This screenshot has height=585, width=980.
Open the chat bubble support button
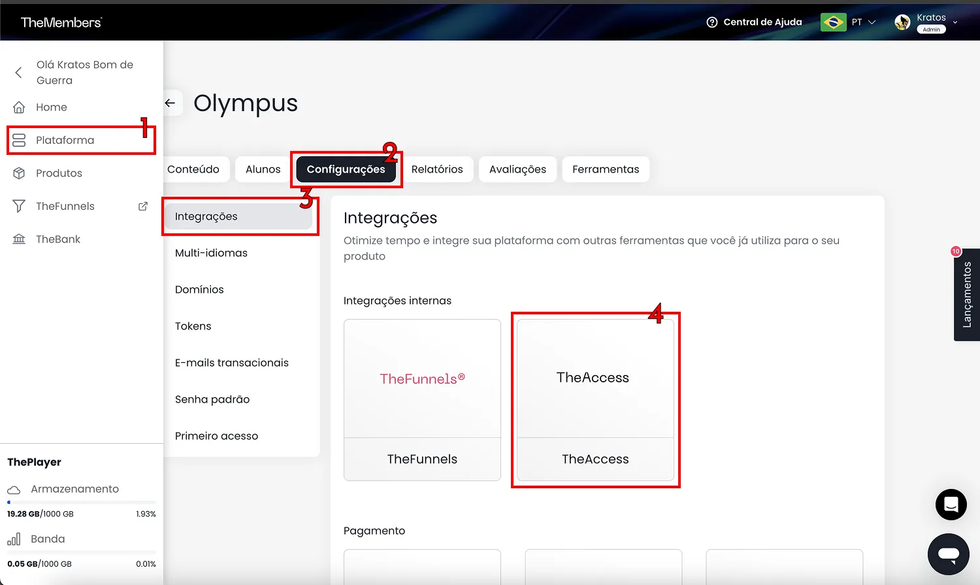tap(949, 554)
